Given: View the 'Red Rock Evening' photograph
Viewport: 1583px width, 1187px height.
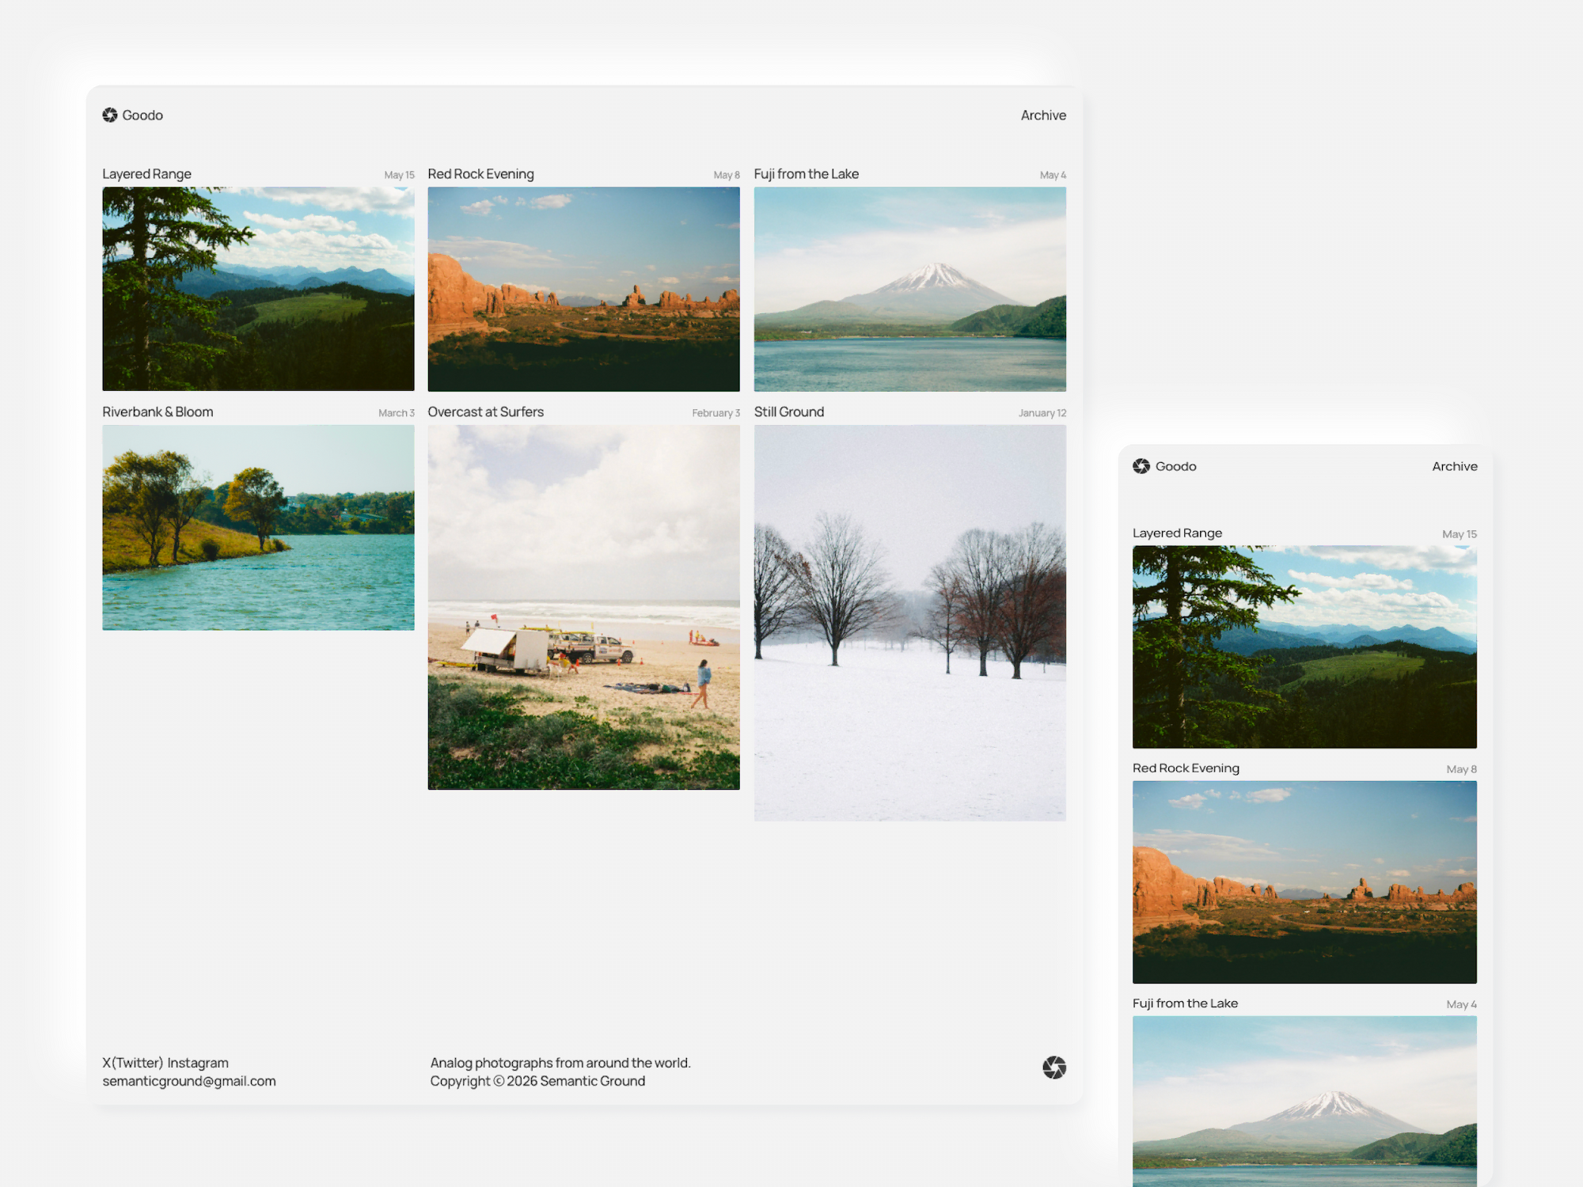Looking at the screenshot, I should pos(583,288).
